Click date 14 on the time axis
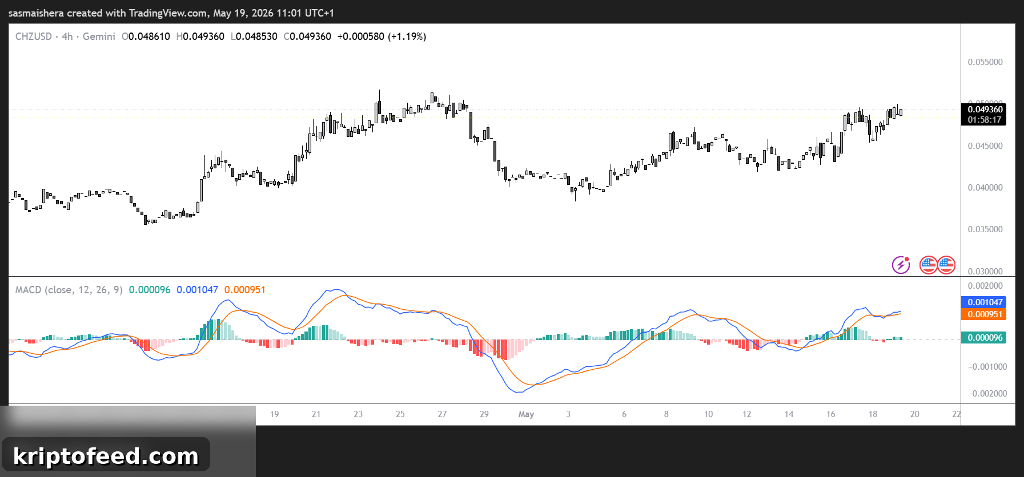1024x477 pixels. pos(789,414)
